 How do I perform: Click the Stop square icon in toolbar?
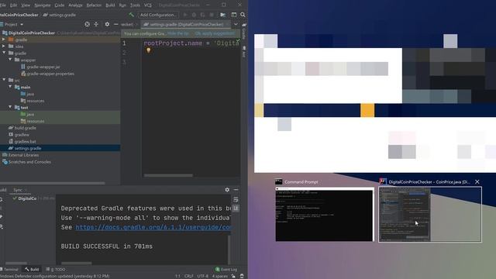pos(212,15)
